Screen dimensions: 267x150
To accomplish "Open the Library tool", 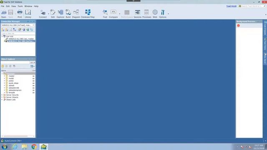I will coord(28,14).
